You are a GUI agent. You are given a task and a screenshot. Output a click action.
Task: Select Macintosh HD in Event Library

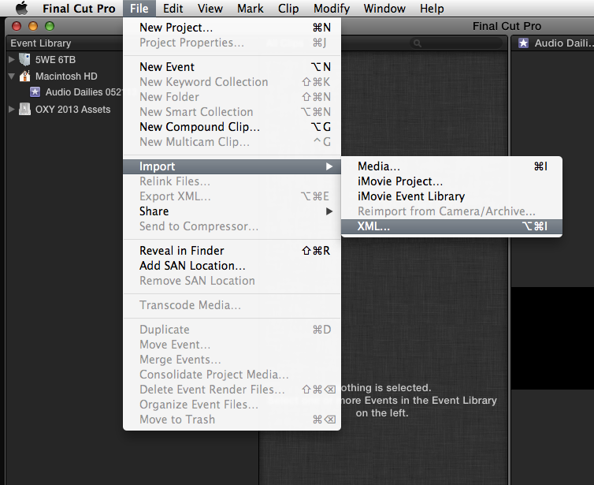(66, 76)
